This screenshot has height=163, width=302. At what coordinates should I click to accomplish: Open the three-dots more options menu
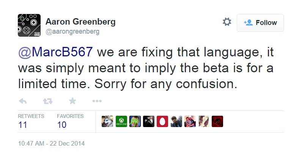tap(97, 101)
